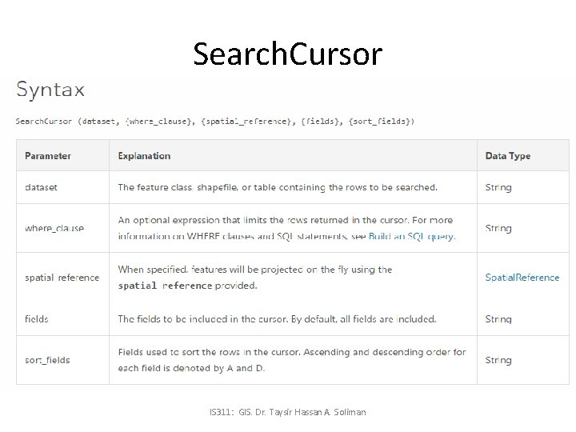Open the SpatialReference data type link
Viewport: 576px width, 432px height.
522,278
